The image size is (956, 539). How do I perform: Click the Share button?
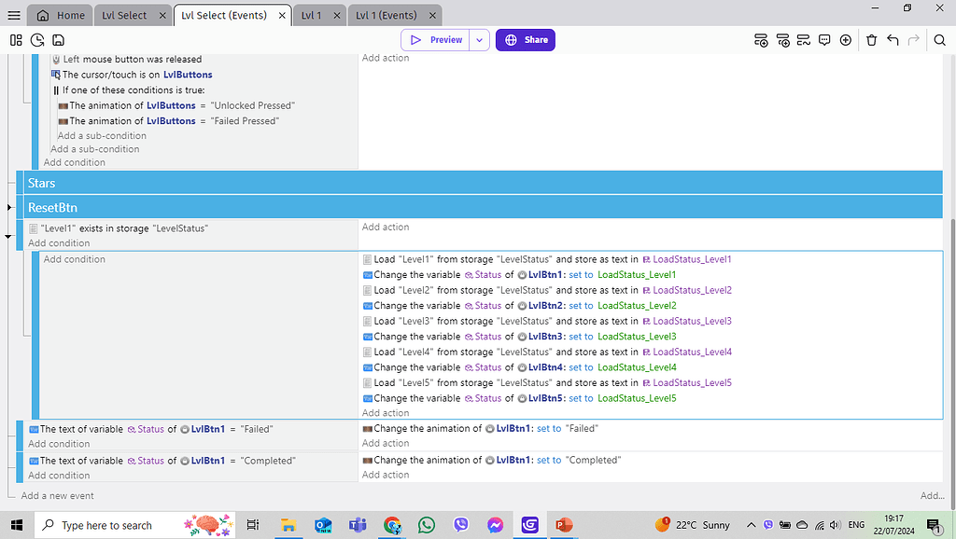tap(527, 40)
